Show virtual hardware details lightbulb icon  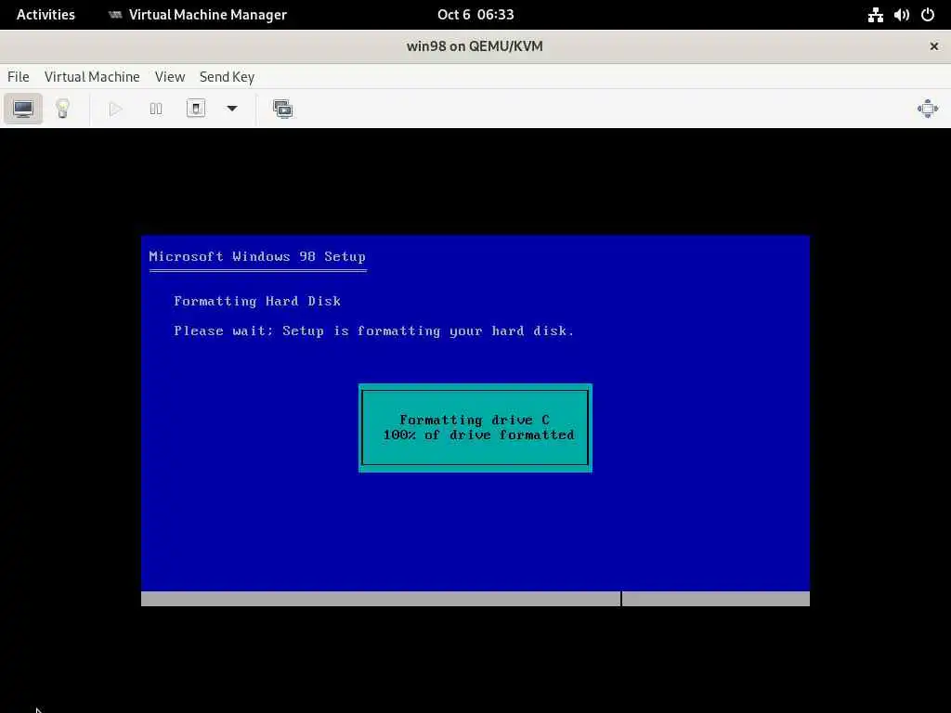point(62,110)
